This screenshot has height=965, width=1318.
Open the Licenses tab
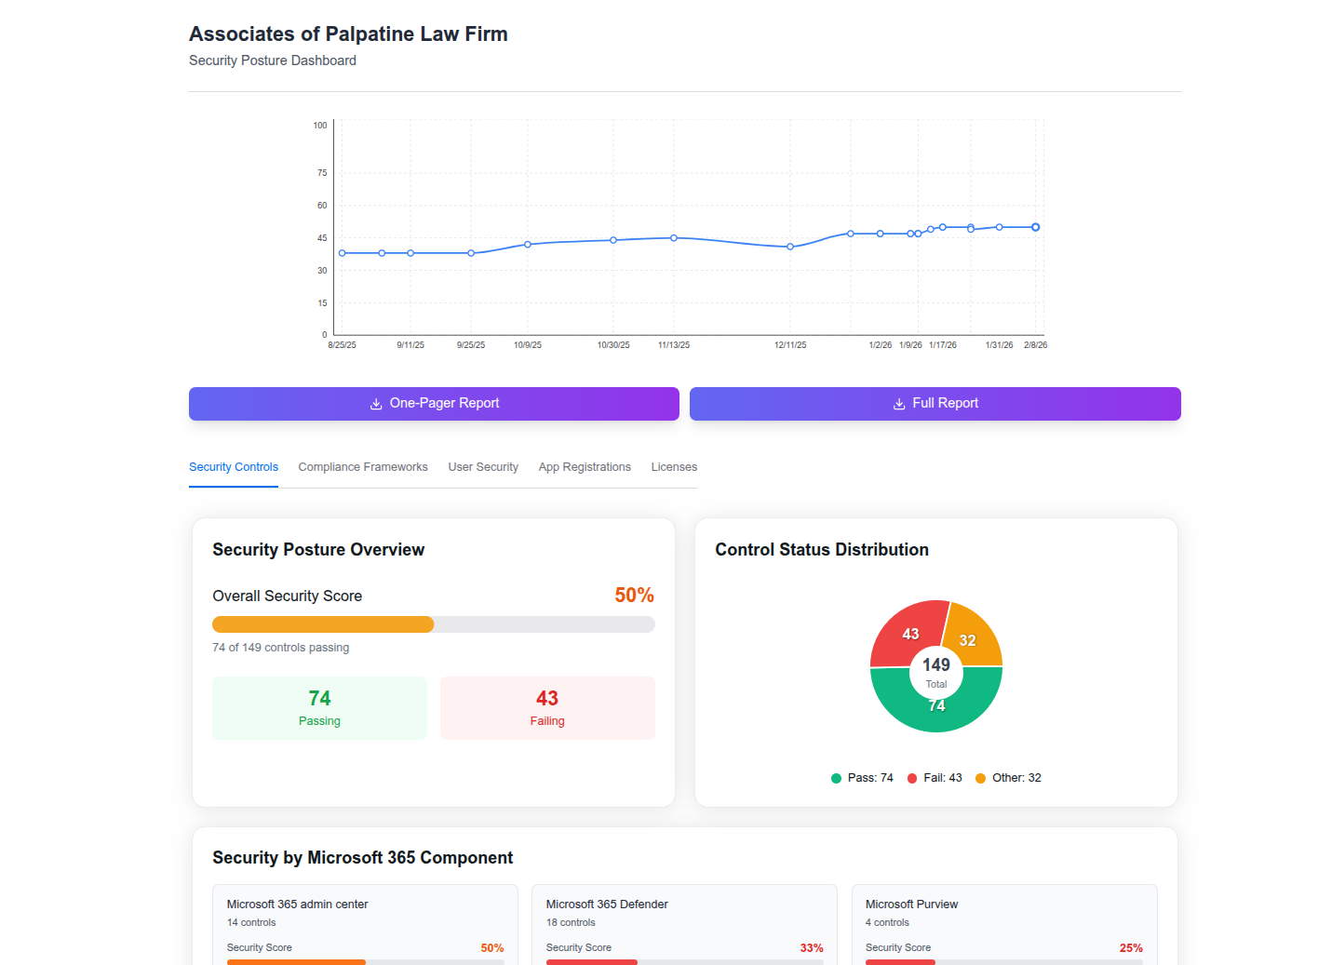tap(673, 466)
